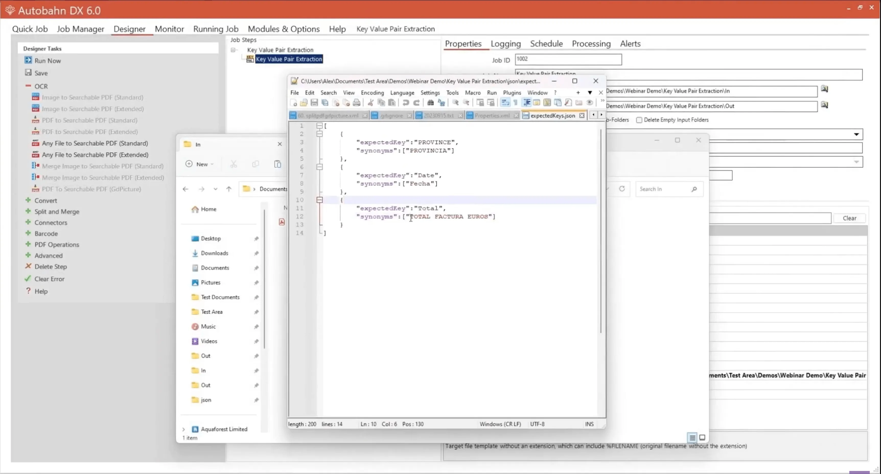Open Downloads in Explorer sidebar
The width and height of the screenshot is (881, 474).
pos(214,253)
